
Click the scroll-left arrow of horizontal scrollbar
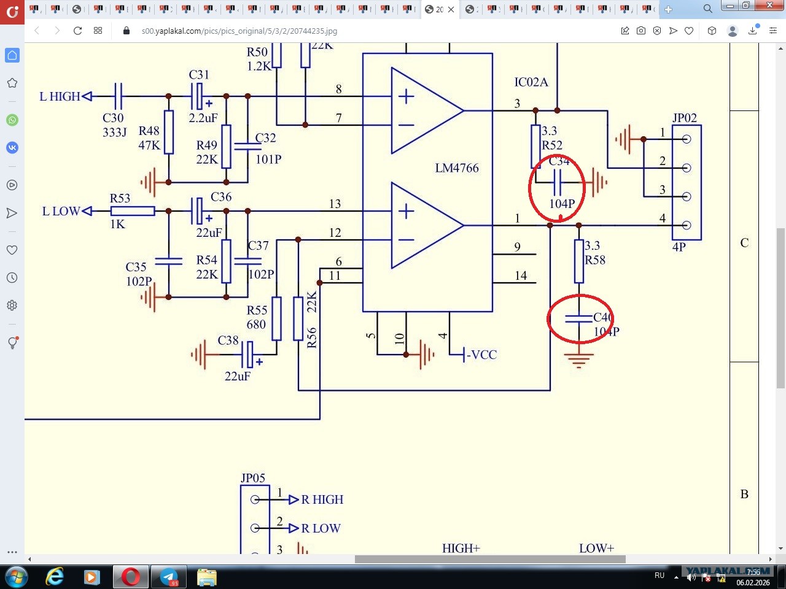click(29, 559)
